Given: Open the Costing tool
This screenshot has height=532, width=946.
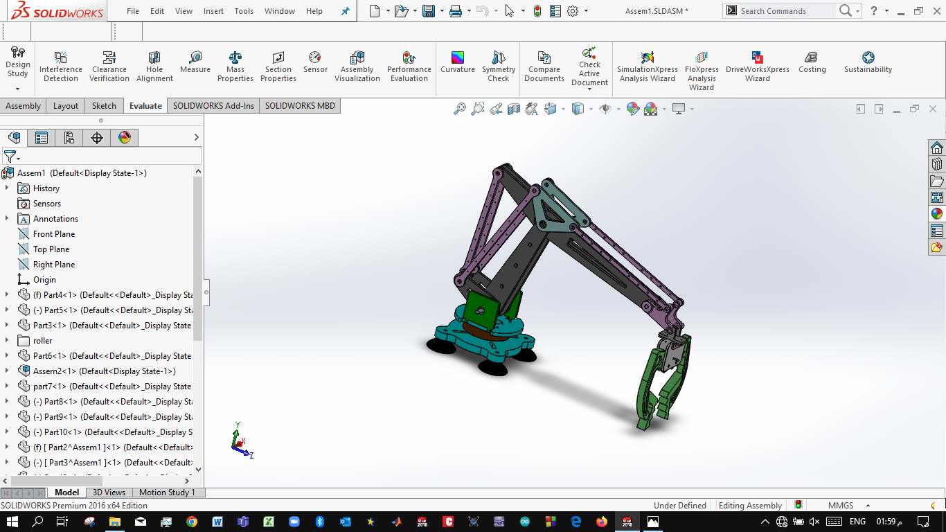Looking at the screenshot, I should pos(812,62).
